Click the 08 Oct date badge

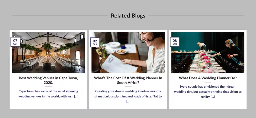coord(175,42)
